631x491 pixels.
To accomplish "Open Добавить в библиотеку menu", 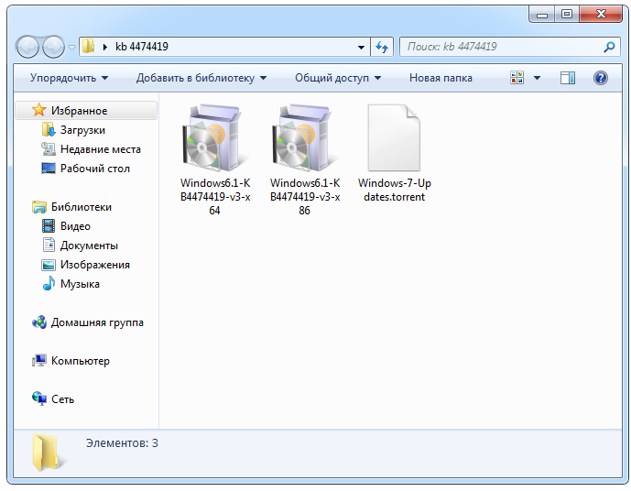I will 201,78.
